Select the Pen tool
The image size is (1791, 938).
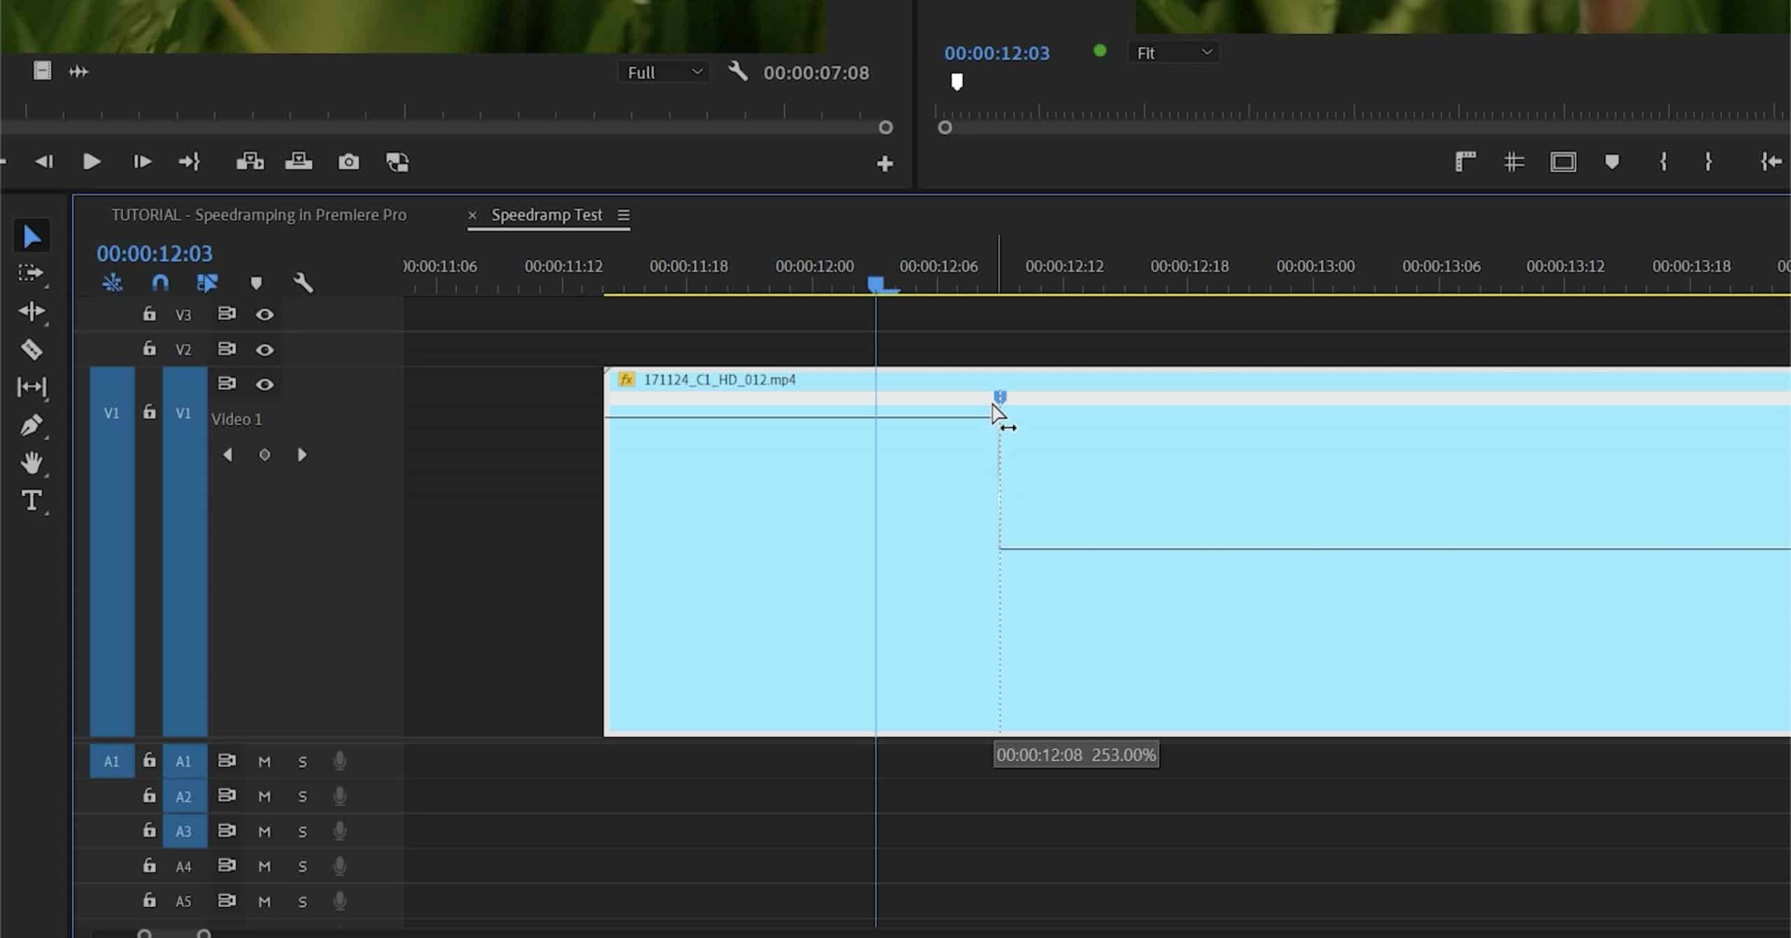pos(31,425)
